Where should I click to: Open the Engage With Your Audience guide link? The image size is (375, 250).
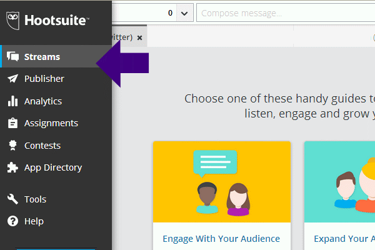tap(221, 239)
